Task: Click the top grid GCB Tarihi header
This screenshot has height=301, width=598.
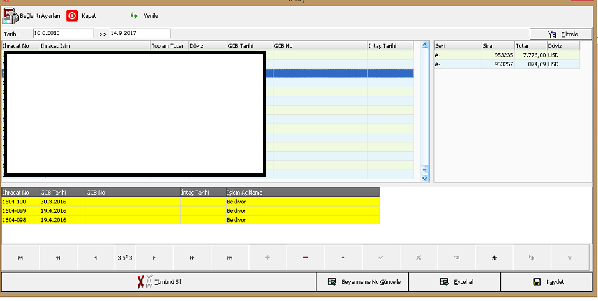Action: 250,46
